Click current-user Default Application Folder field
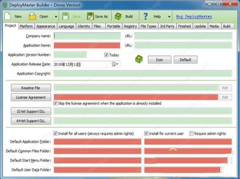 coord(188,141)
